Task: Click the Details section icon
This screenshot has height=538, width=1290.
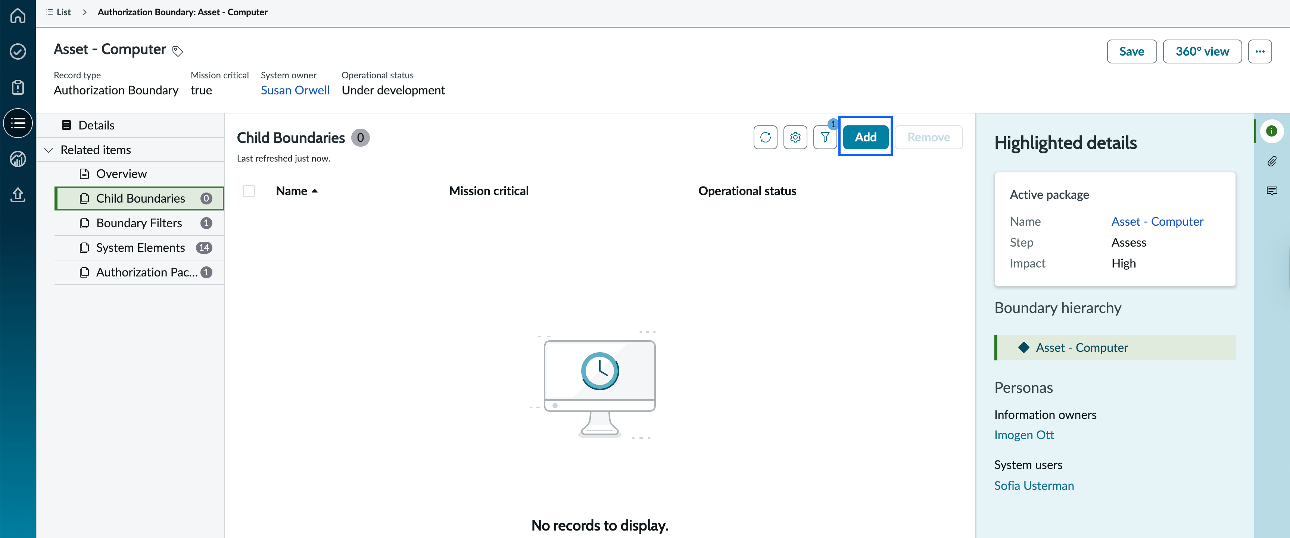Action: click(66, 125)
